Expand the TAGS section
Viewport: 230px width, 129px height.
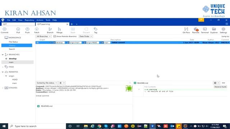[x=3, y=67]
